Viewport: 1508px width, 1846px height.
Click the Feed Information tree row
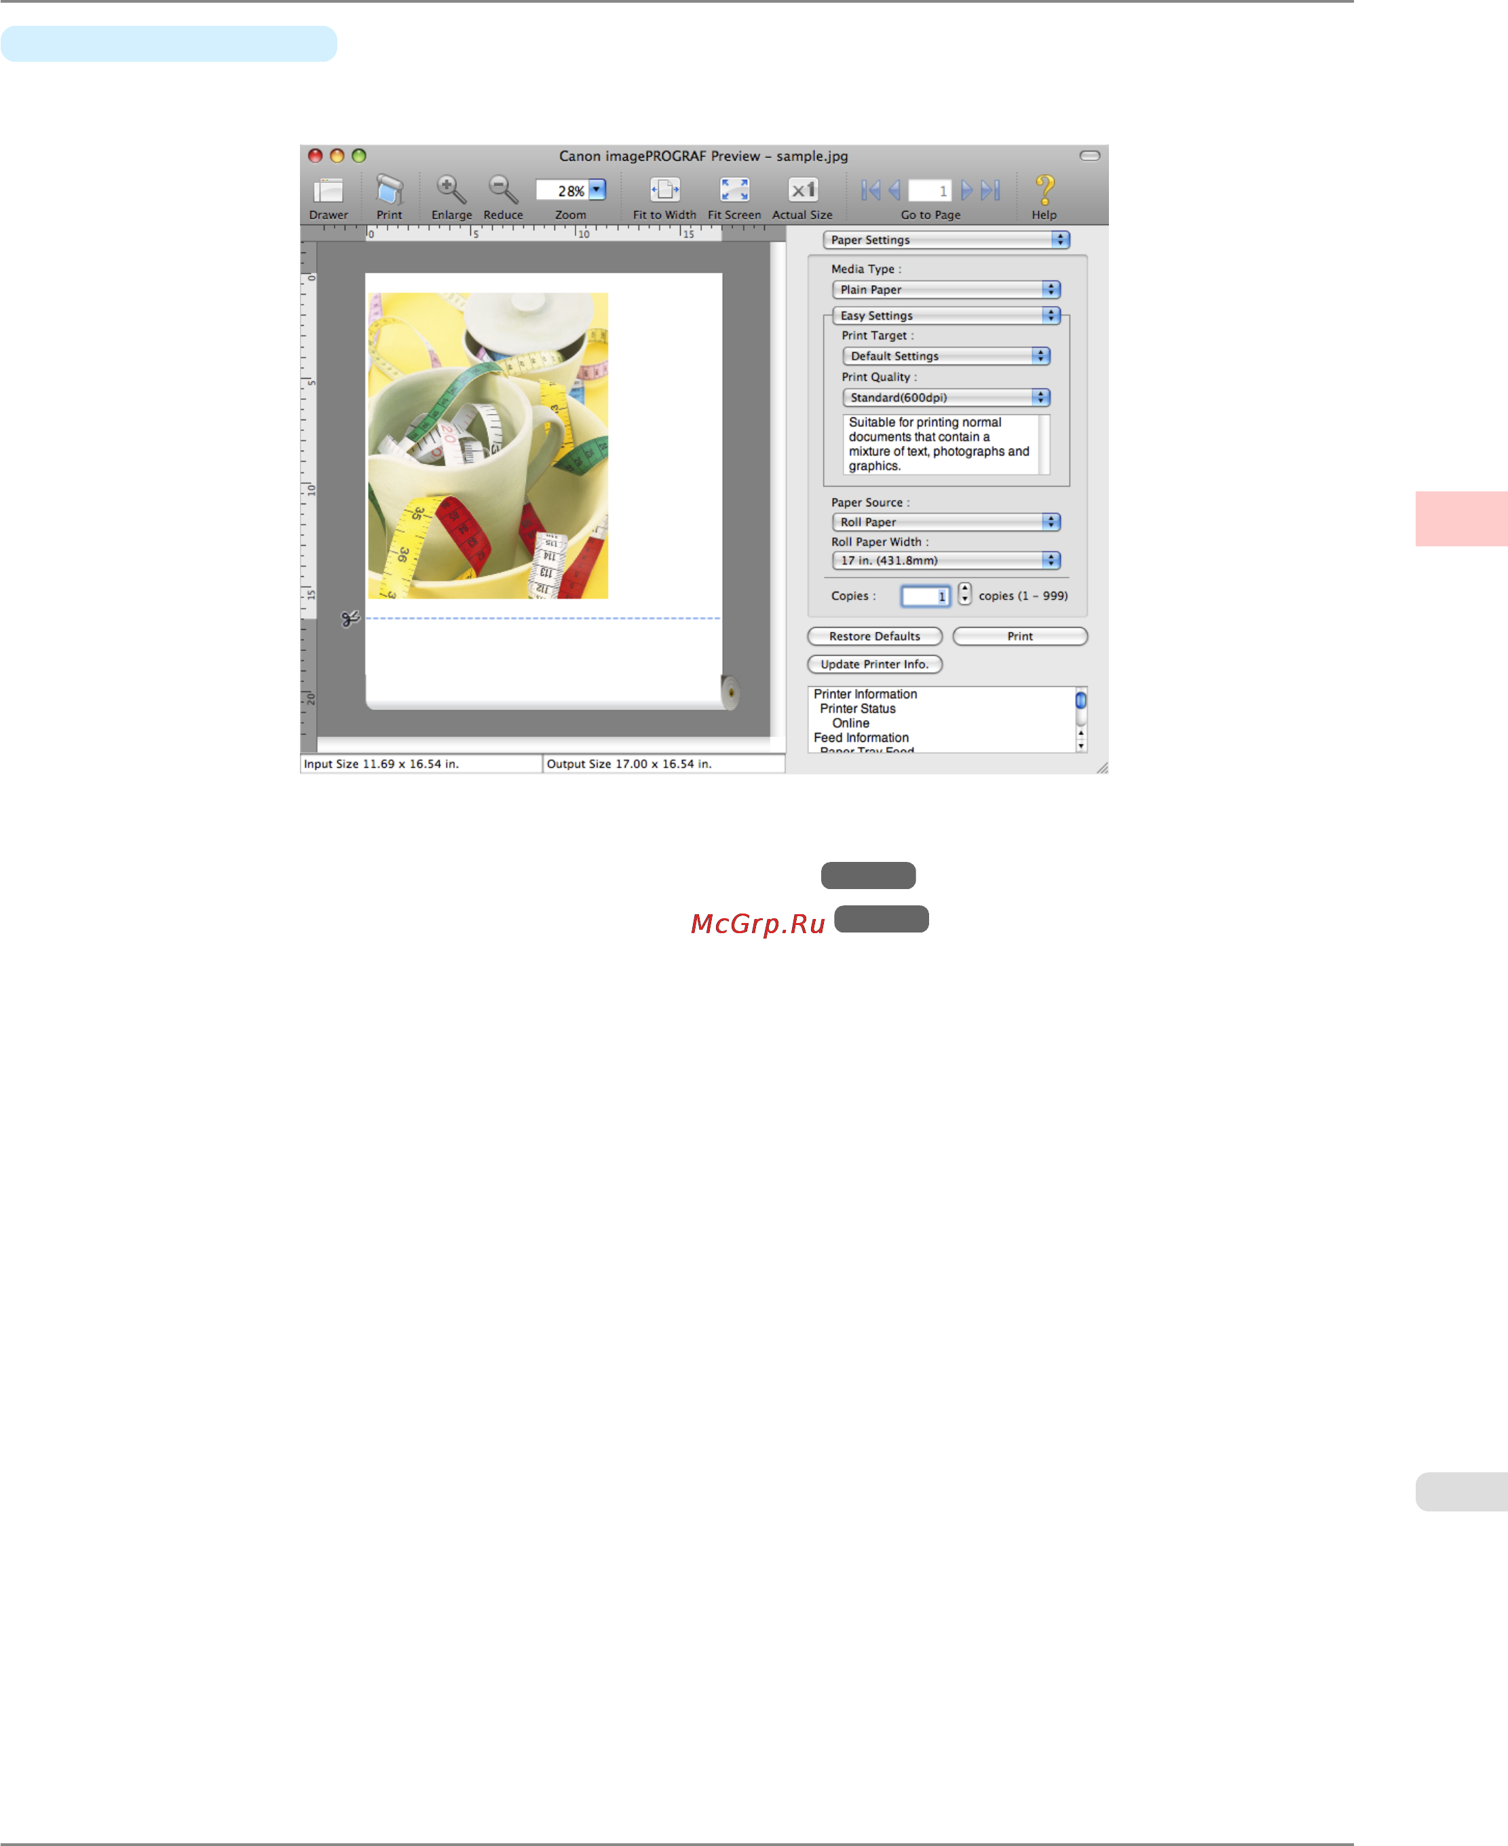861,738
